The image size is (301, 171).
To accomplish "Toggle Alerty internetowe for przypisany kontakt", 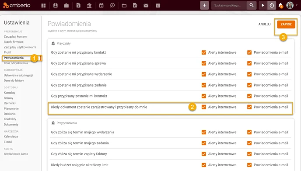I will 204,52.
